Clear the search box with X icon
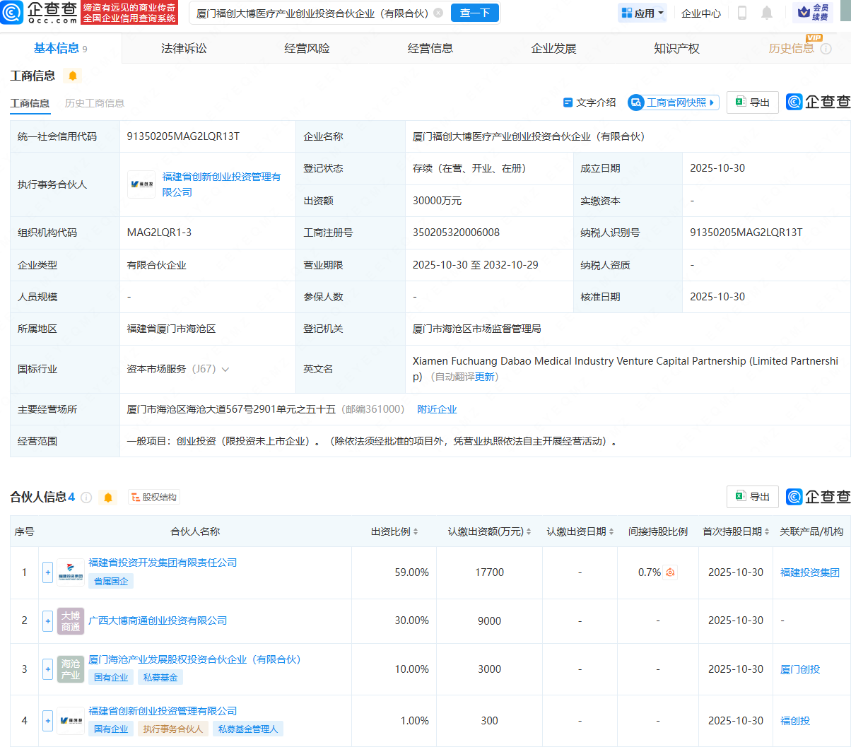851x747 pixels. pyautogui.click(x=438, y=13)
